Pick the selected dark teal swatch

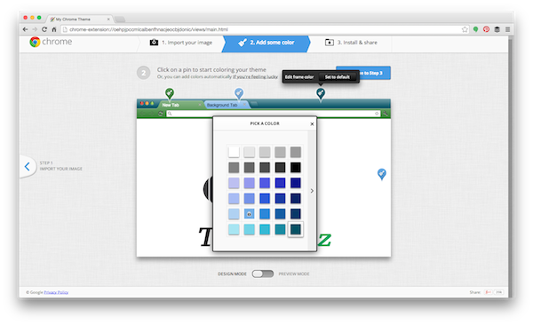click(296, 229)
